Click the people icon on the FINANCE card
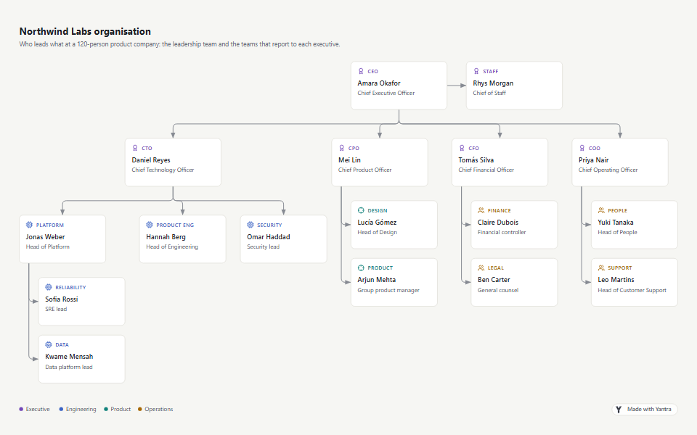 coord(481,210)
